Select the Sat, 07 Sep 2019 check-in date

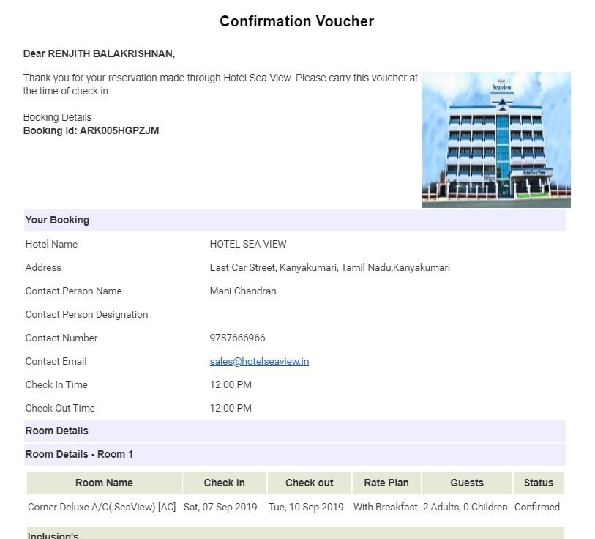pos(220,507)
